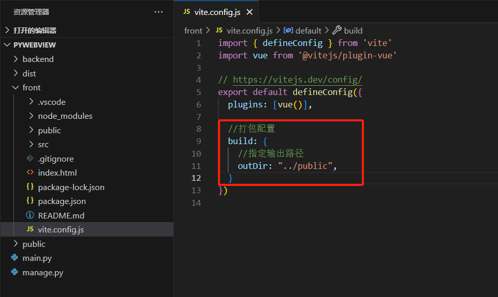498x297 pixels.
Task: Open index.html in the explorer
Action: (57, 173)
